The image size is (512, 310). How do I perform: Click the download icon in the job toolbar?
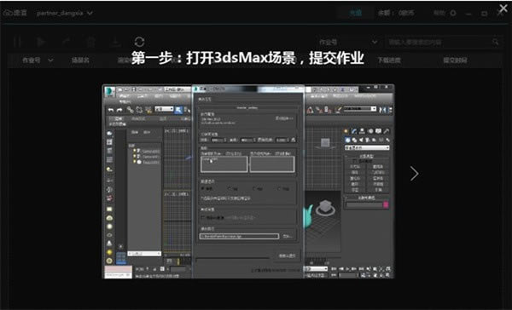[115, 42]
